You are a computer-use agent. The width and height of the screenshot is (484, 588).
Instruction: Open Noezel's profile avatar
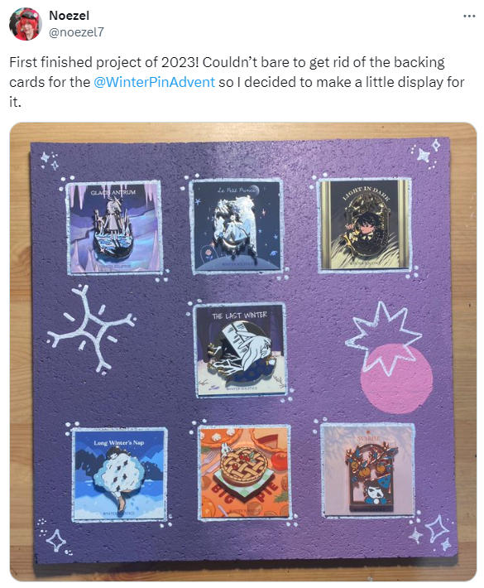[26, 24]
